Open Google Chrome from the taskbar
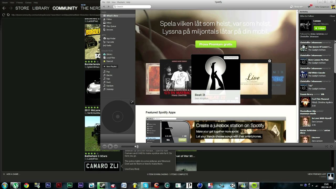Screen dimensions: 336x189 pos(26,185)
